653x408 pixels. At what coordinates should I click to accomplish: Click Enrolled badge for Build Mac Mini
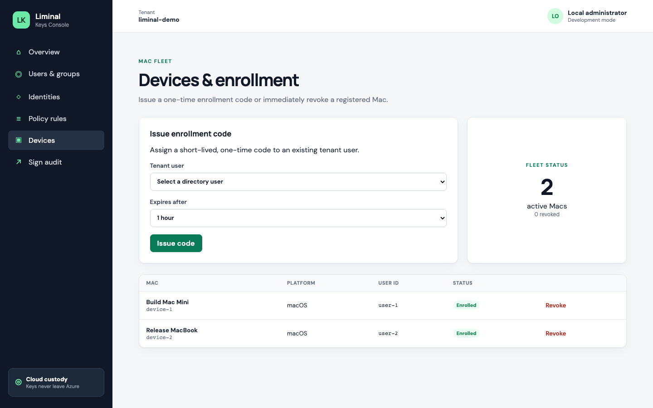point(466,306)
